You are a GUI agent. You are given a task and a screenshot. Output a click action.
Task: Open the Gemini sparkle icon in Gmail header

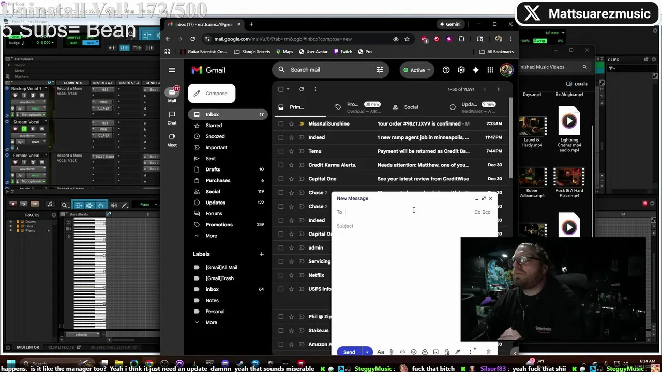pyautogui.click(x=475, y=70)
